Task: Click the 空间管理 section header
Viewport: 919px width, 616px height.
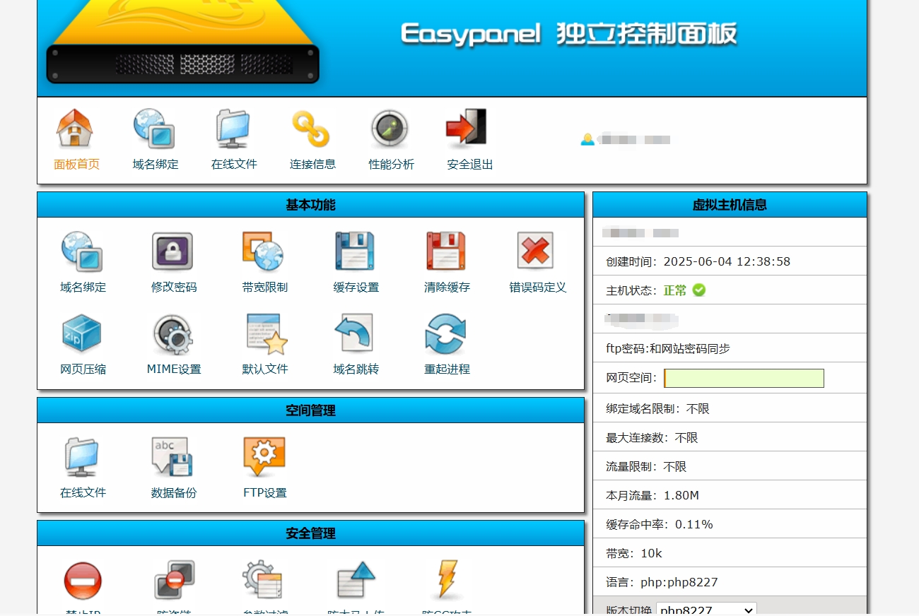Action: click(310, 410)
